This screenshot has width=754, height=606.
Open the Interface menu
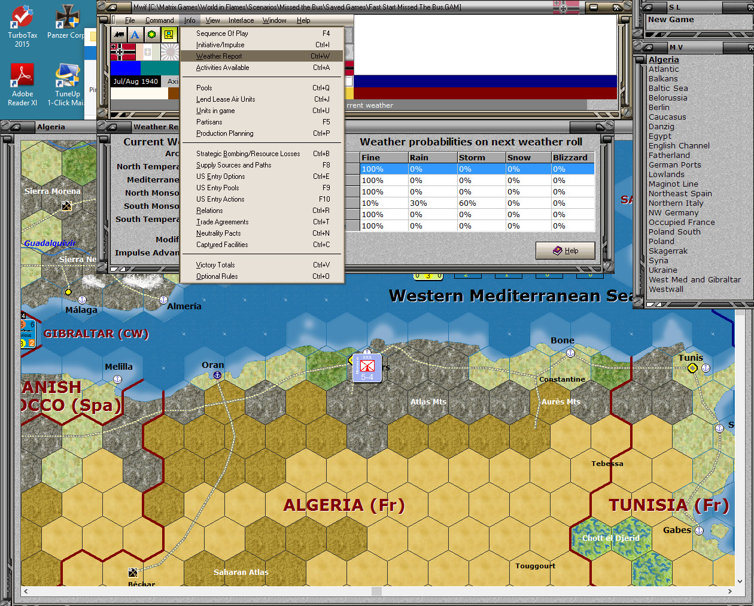[241, 20]
